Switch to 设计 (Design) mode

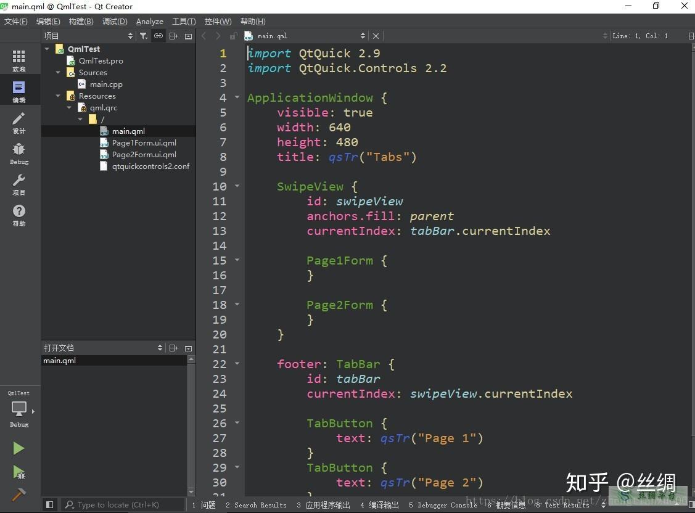point(19,123)
